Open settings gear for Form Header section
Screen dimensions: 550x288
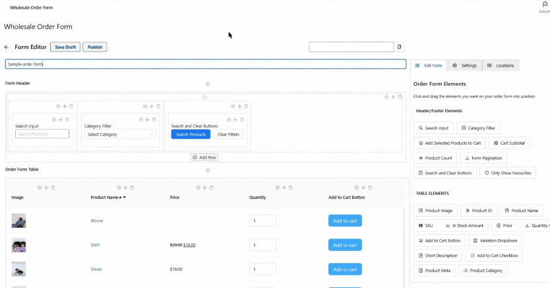[208, 84]
